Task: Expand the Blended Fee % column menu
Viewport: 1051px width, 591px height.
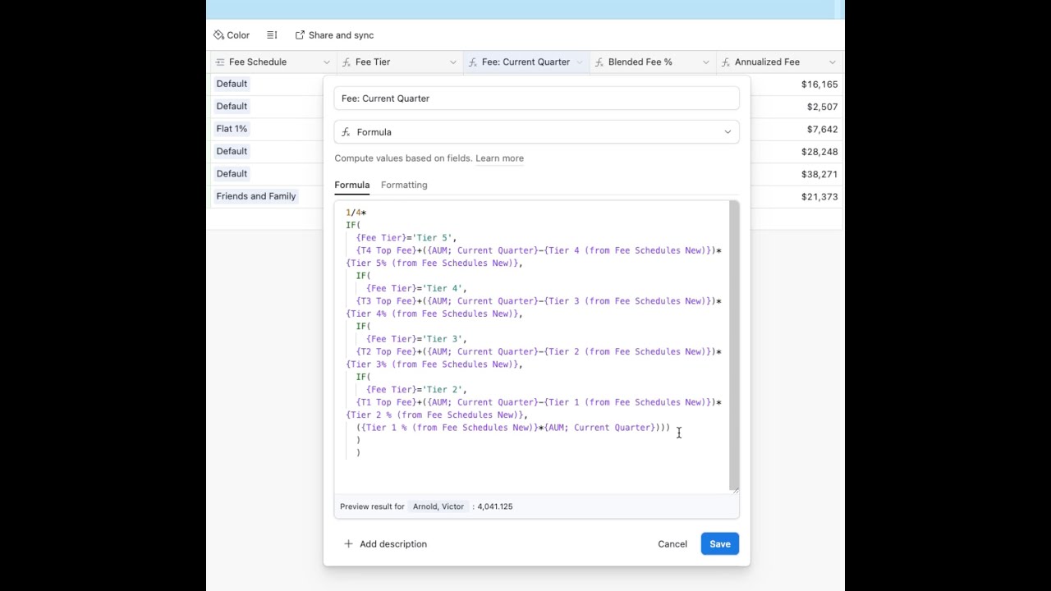Action: coord(705,62)
